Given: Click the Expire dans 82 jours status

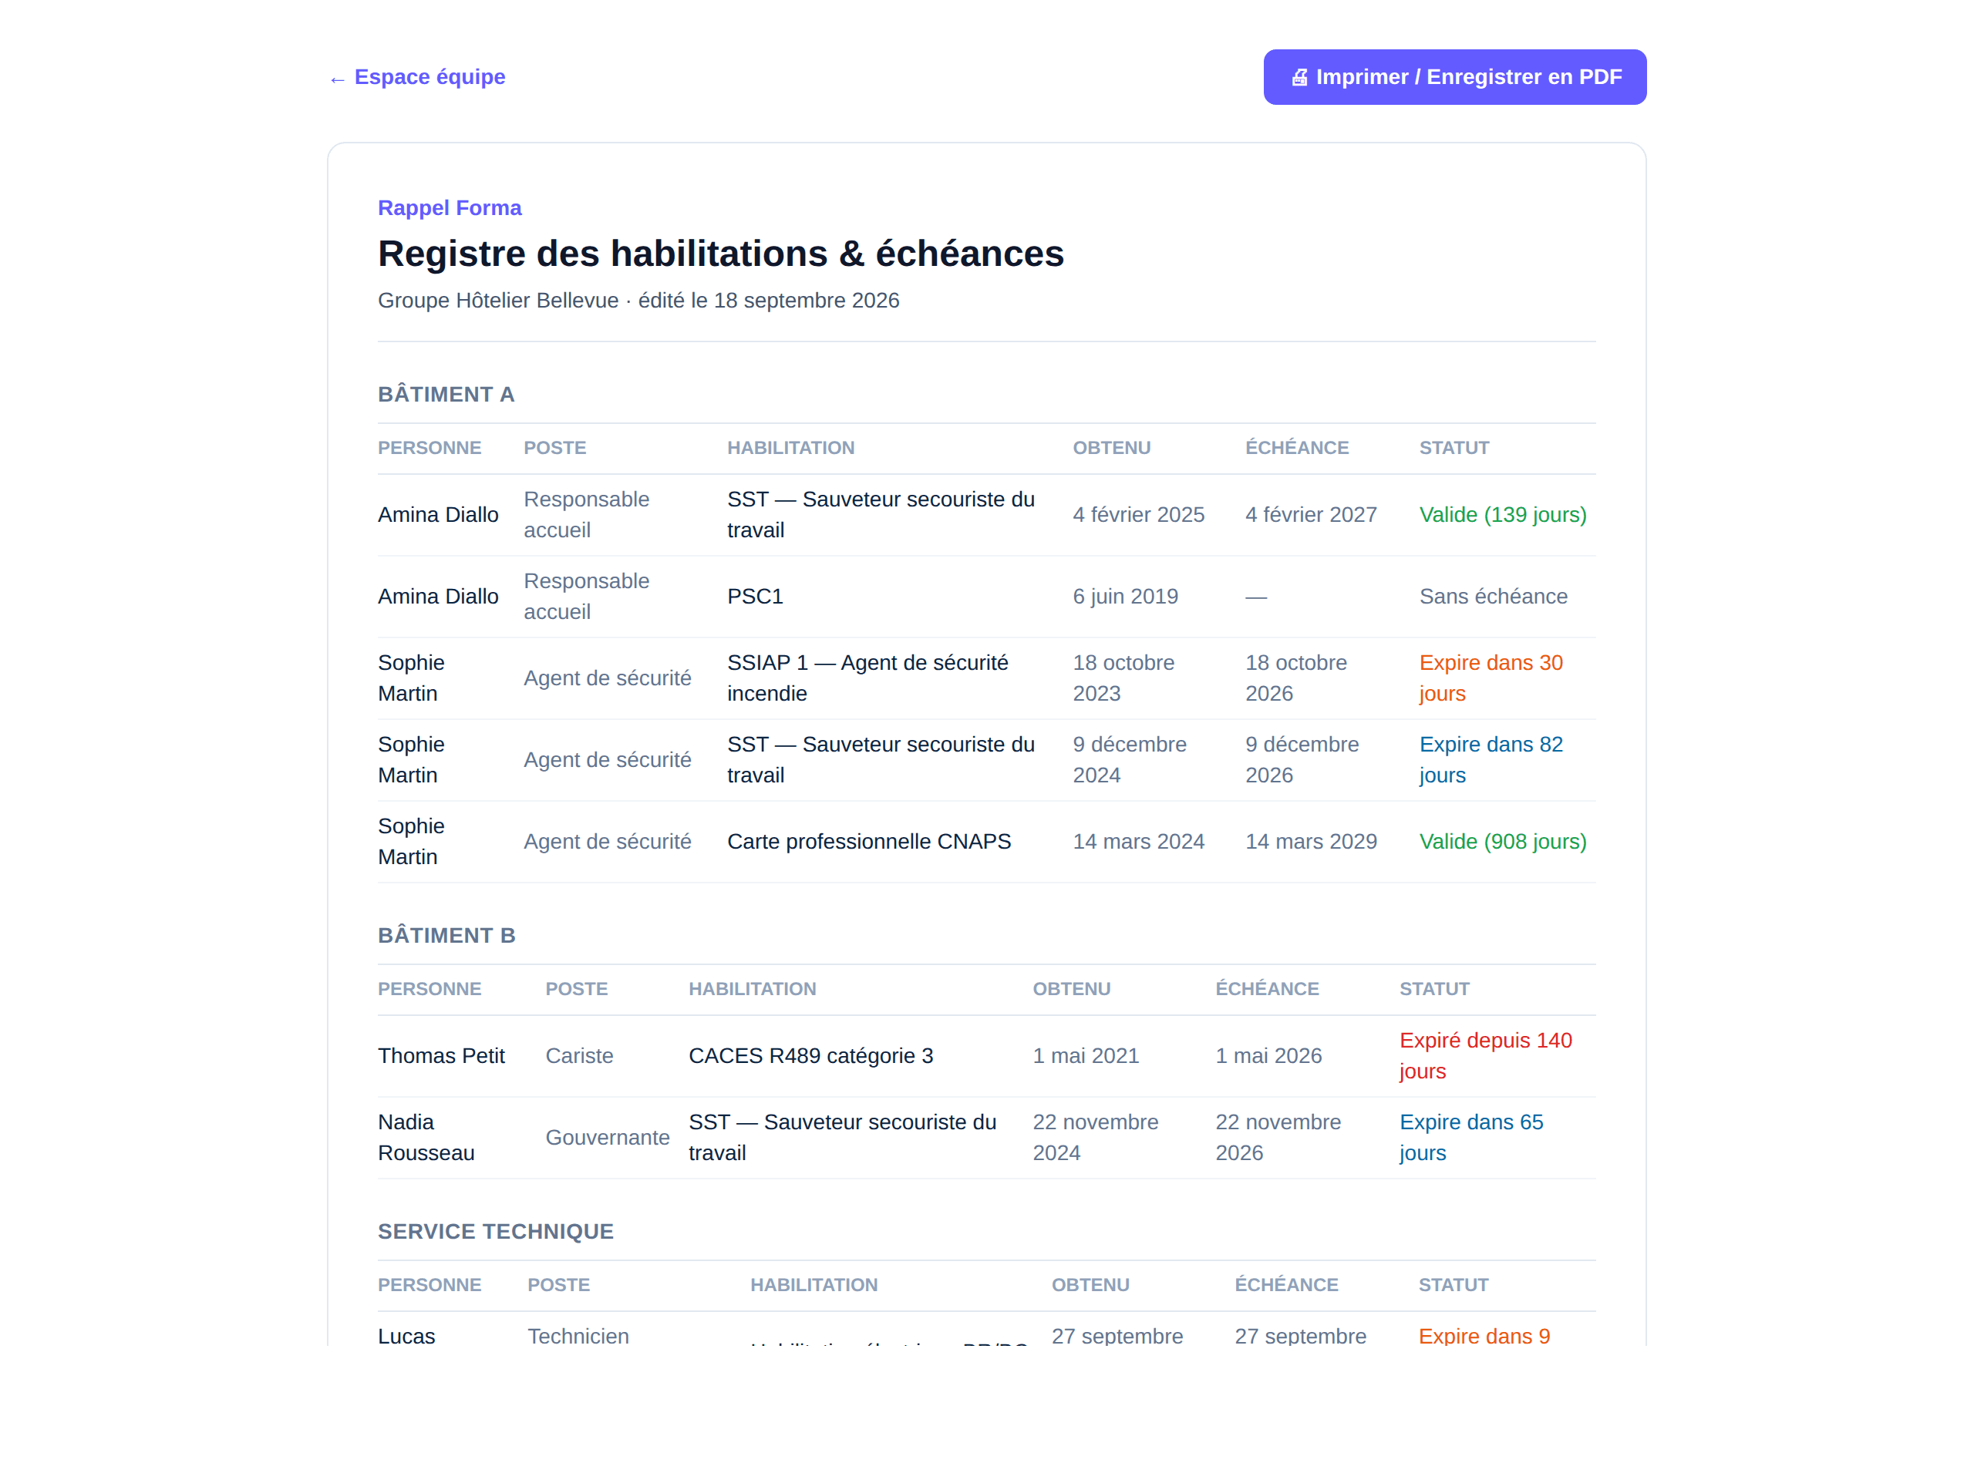Looking at the screenshot, I should coord(1491,760).
